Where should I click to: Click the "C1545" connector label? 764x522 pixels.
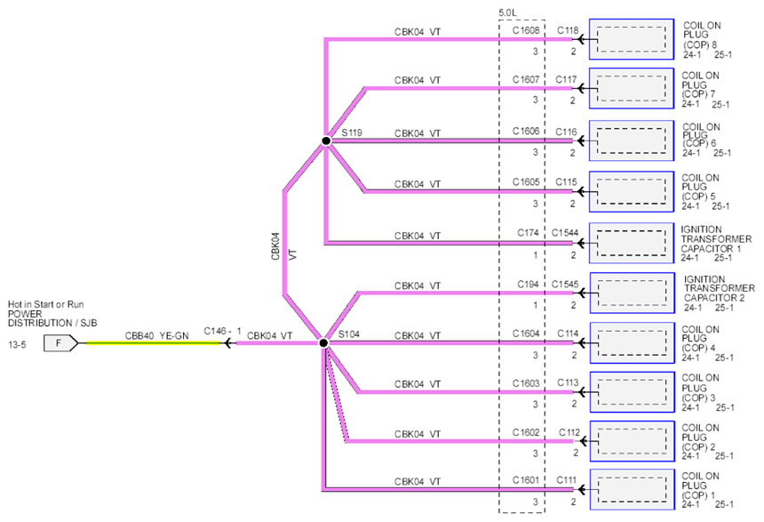(565, 284)
